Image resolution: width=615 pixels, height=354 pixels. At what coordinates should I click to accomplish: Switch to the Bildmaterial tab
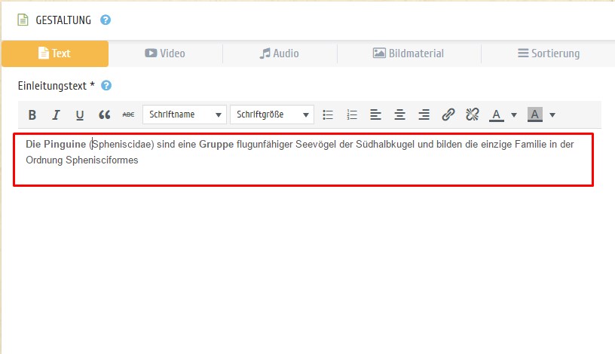408,53
